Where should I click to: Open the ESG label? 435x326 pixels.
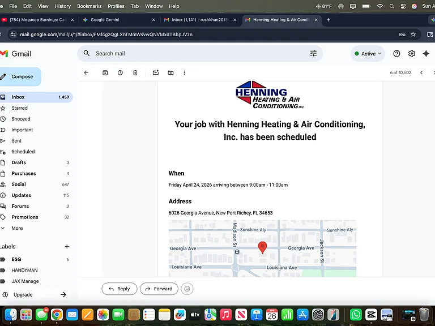pos(36,259)
